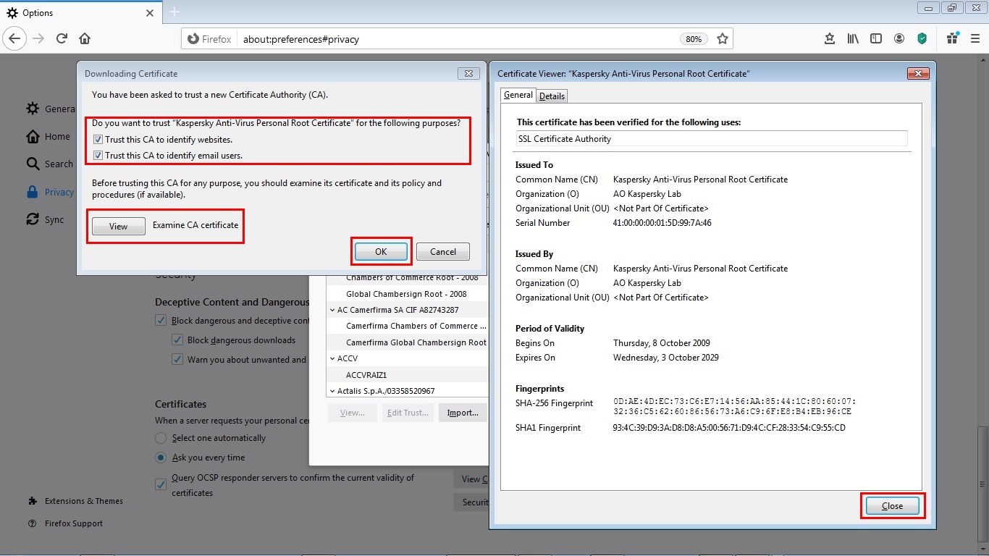
Task: Open the Firefox hamburger menu
Action: click(x=975, y=39)
